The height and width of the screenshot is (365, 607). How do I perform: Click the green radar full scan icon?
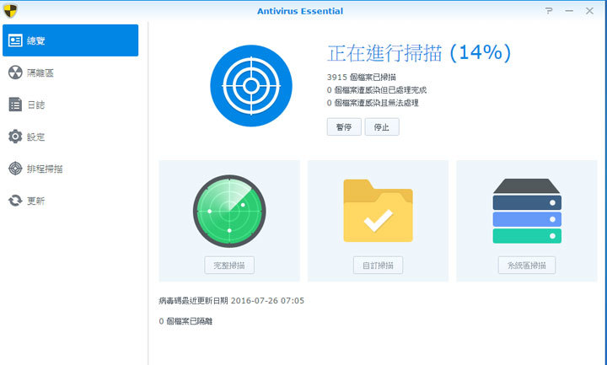229,212
